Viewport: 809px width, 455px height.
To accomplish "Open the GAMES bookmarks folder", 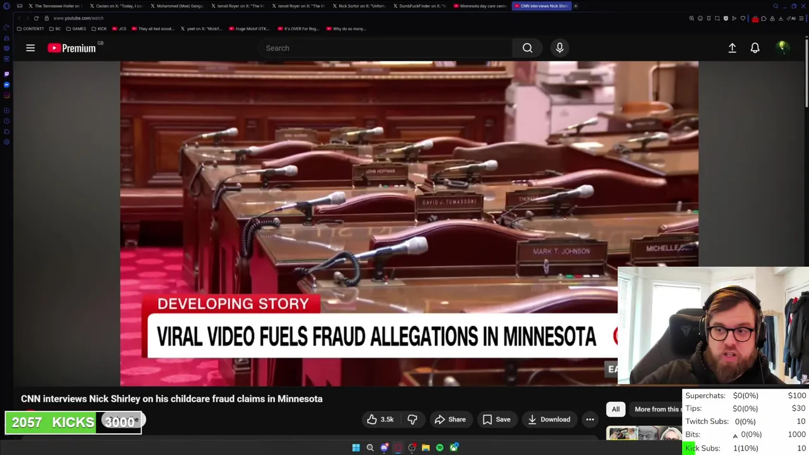I will [76, 28].
